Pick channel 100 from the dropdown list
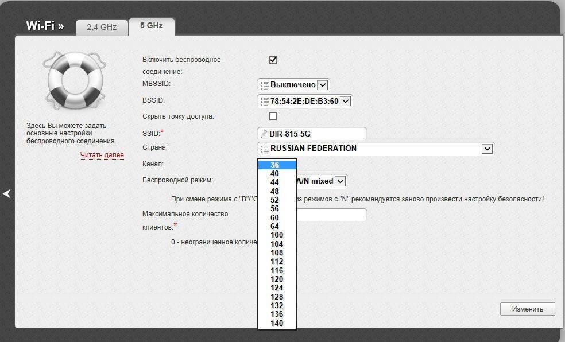 coord(277,235)
